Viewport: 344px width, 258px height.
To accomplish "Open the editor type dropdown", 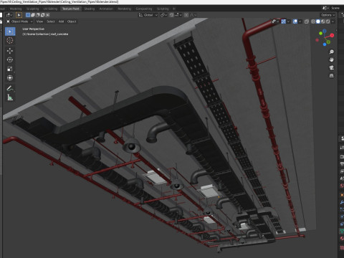I will pos(9,15).
